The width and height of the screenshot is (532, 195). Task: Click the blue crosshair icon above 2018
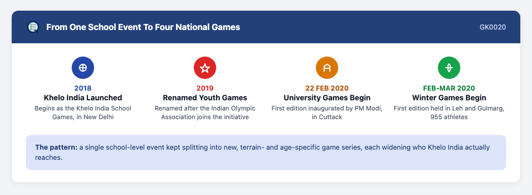coord(83,68)
